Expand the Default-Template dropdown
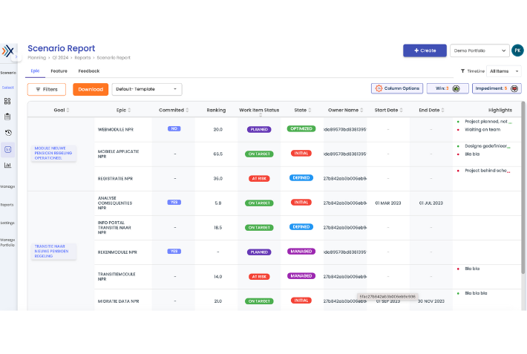 (147, 89)
